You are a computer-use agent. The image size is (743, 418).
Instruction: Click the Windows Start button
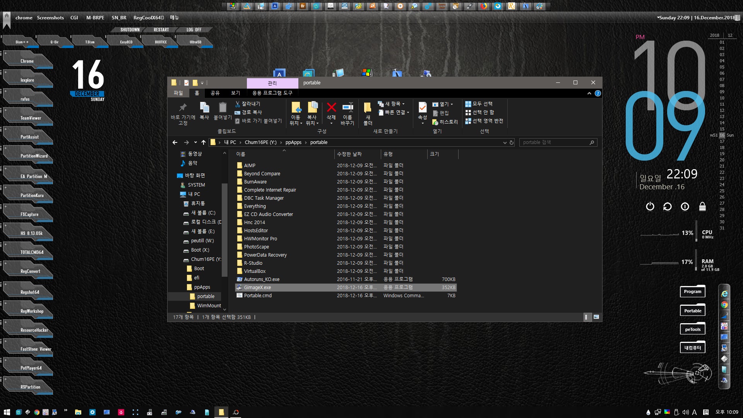(7, 412)
